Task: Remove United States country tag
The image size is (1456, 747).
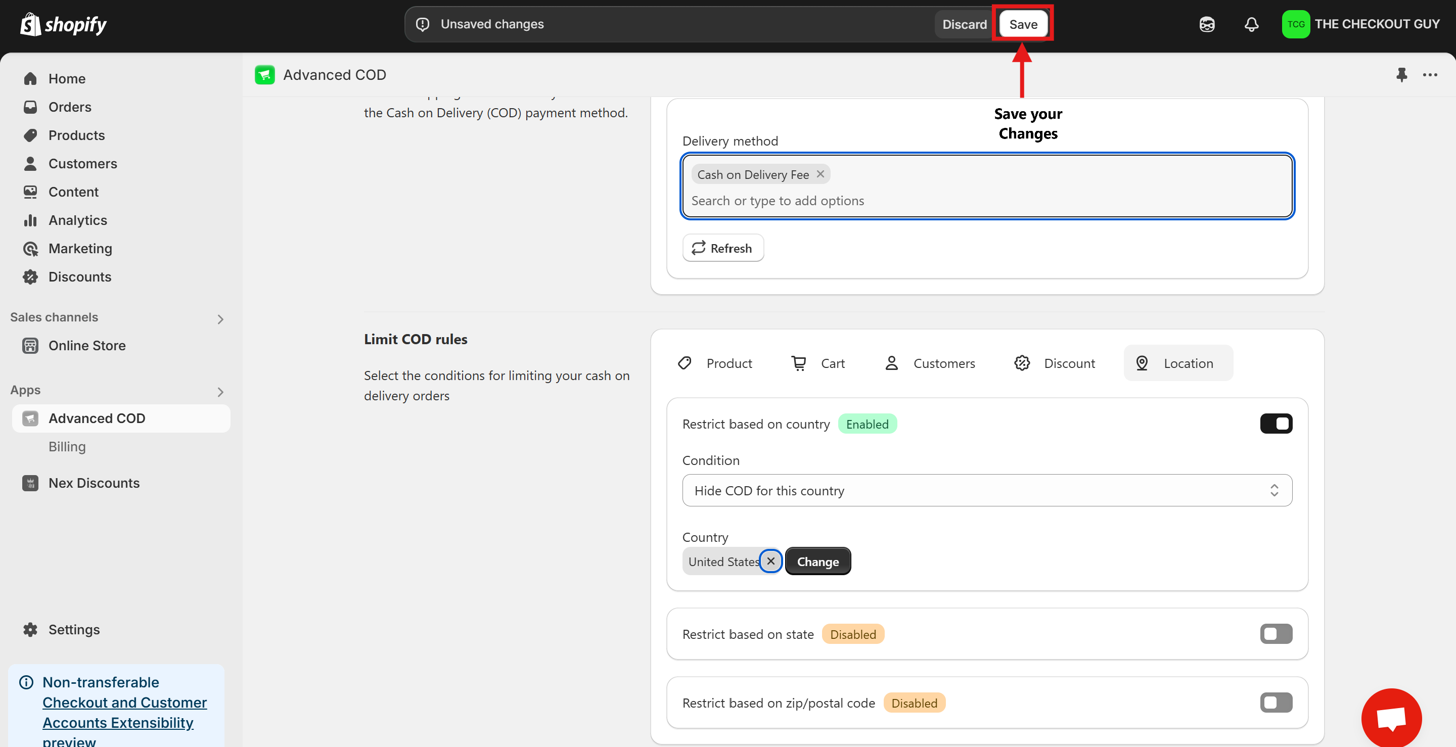Action: (770, 561)
